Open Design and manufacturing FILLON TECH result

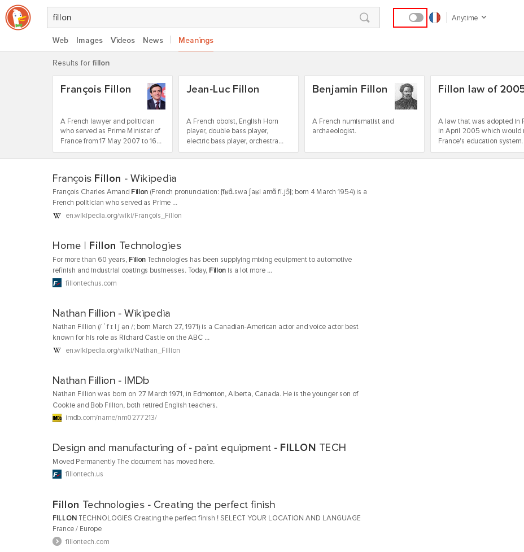[199, 448]
